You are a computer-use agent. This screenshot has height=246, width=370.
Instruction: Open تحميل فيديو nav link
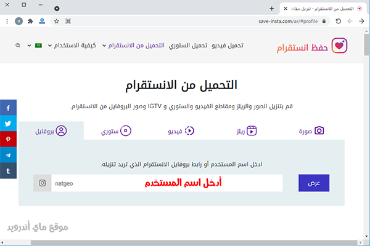pyautogui.click(x=228, y=45)
